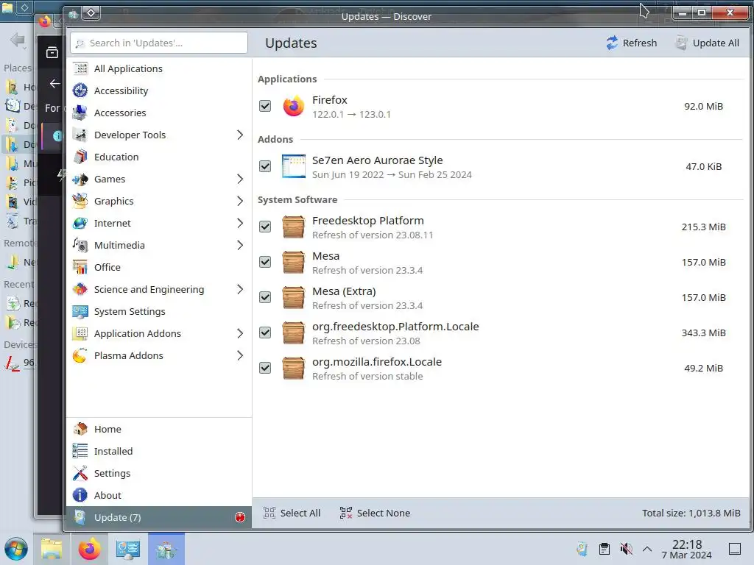Click the Education books icon
The width and height of the screenshot is (754, 565).
(x=80, y=157)
